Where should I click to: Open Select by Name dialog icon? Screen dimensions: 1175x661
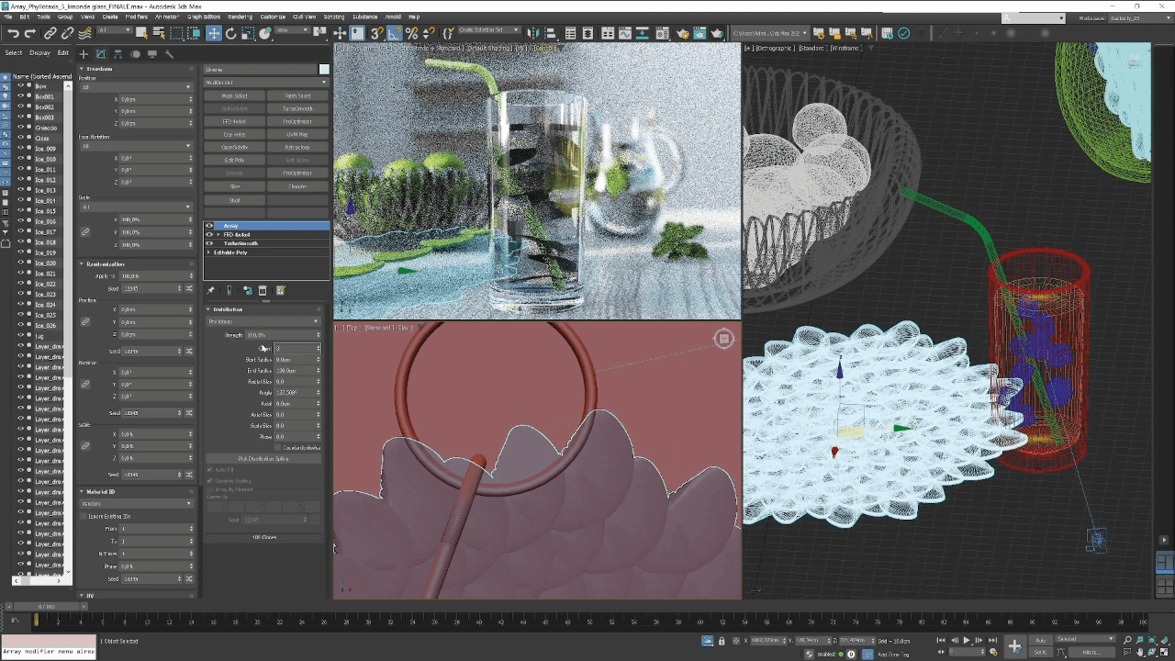click(x=159, y=33)
